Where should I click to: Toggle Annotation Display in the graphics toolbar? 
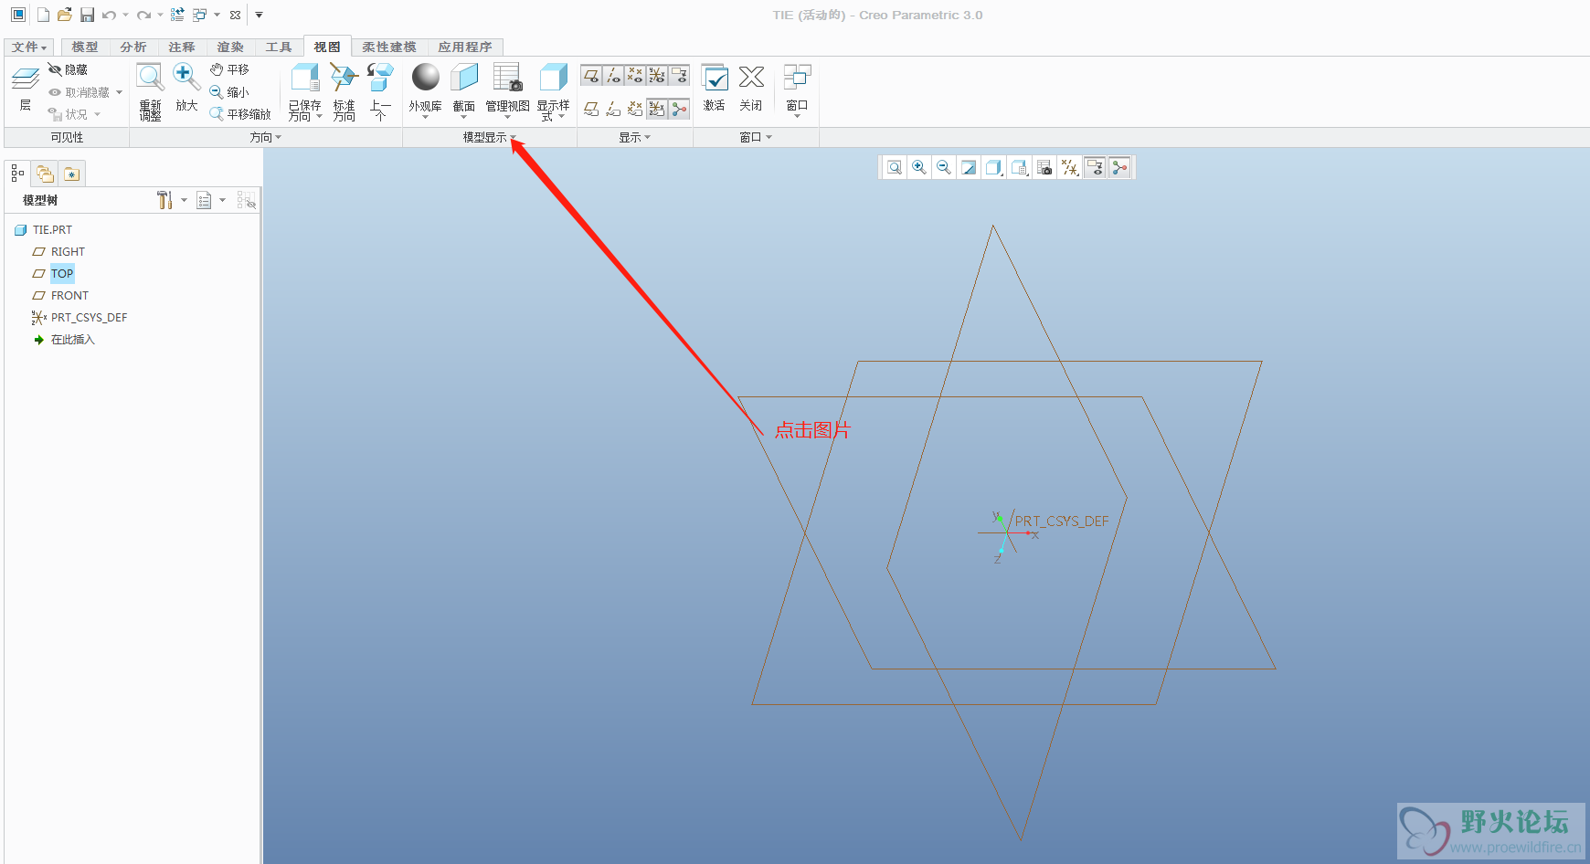1095,167
